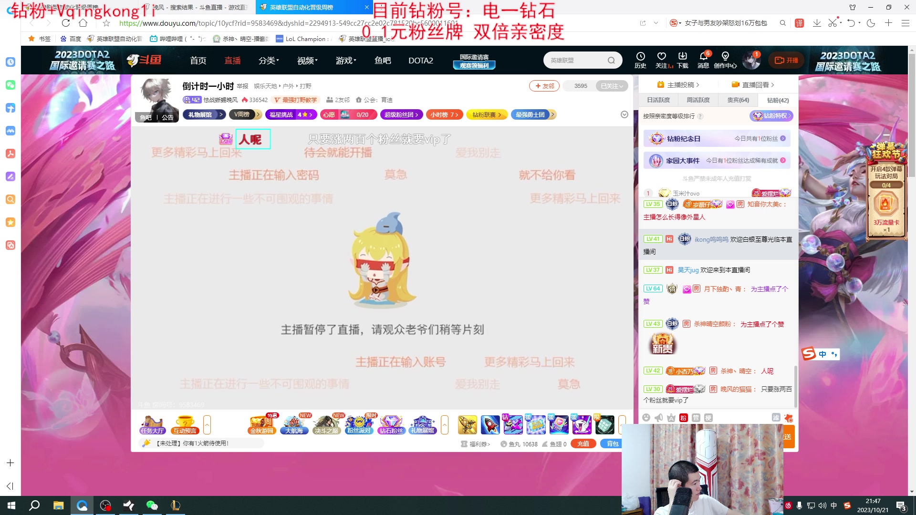The height and width of the screenshot is (515, 916).
Task: Open the 历史 history clock icon
Action: tap(640, 60)
